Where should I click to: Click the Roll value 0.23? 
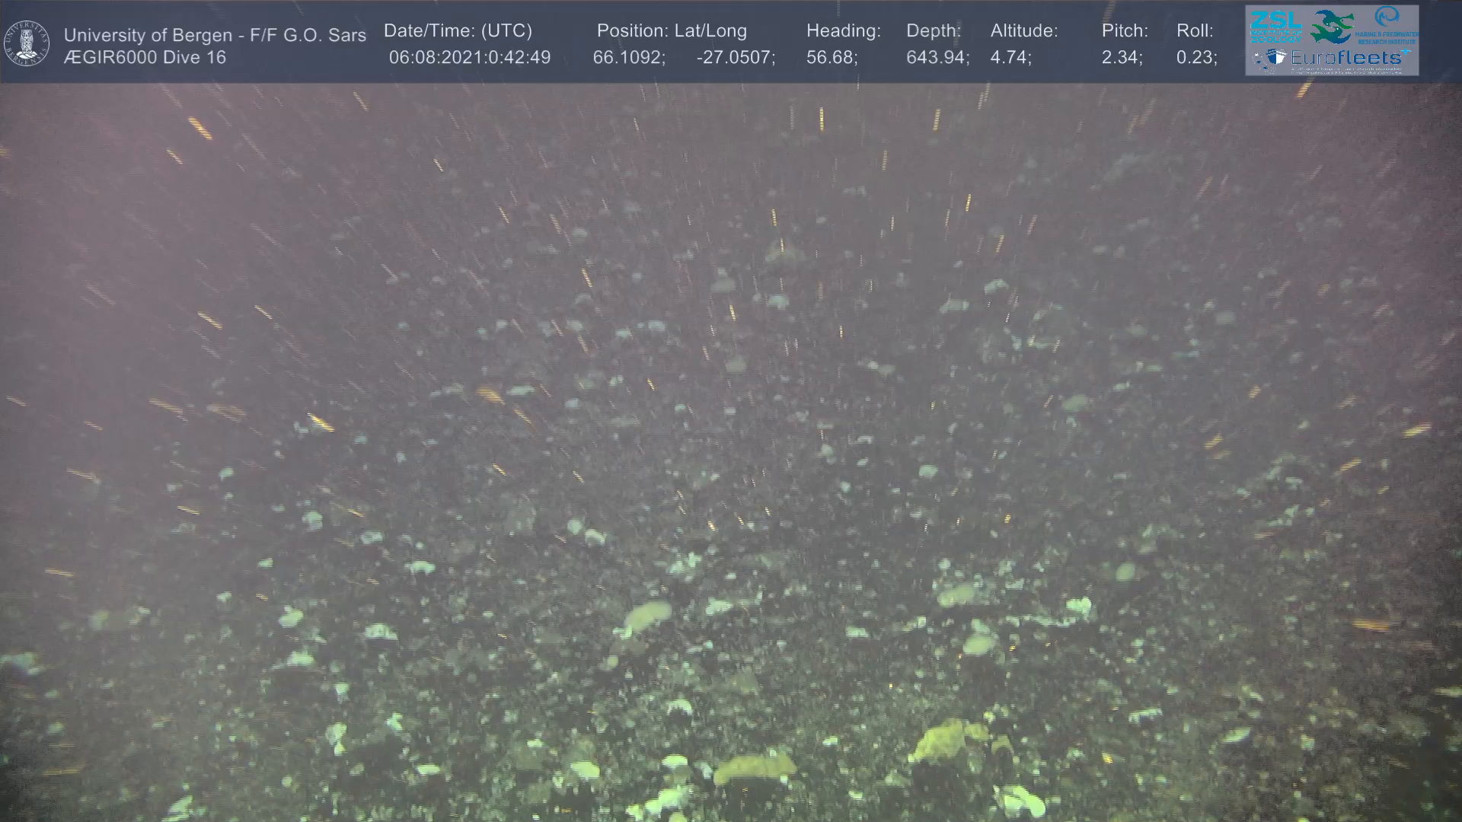click(1196, 58)
